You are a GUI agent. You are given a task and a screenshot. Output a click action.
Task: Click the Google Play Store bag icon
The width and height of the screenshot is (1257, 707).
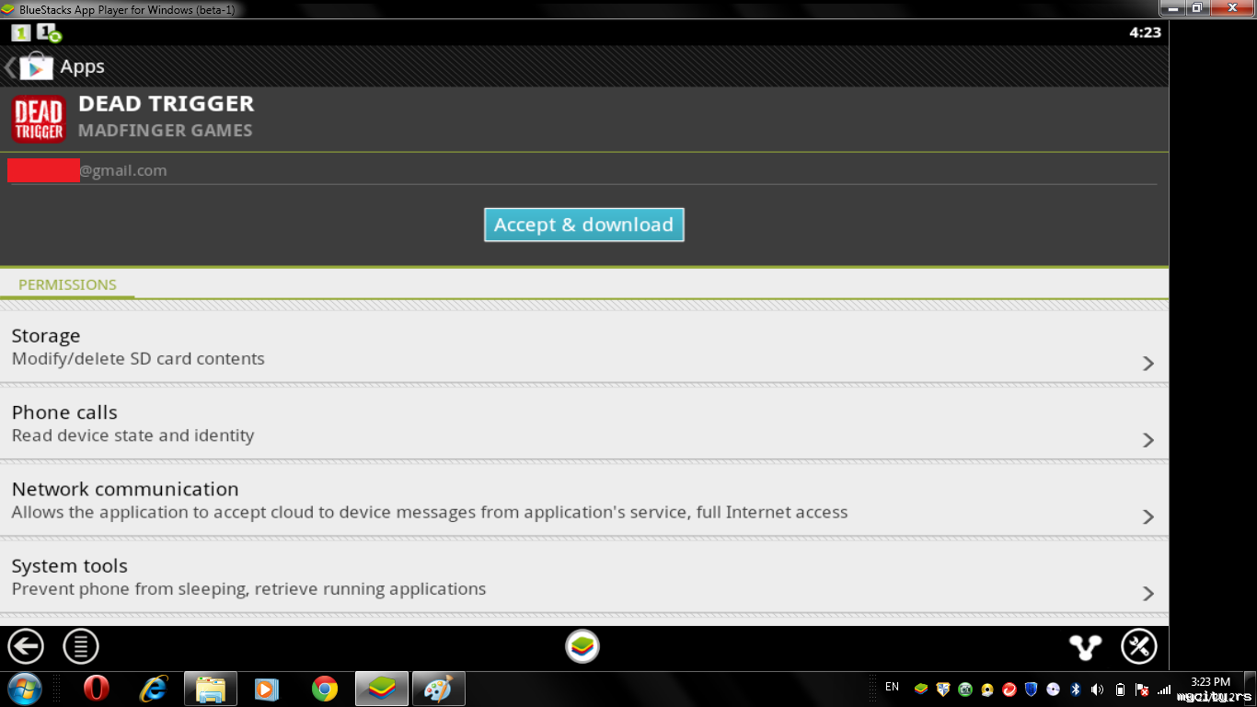click(x=36, y=67)
